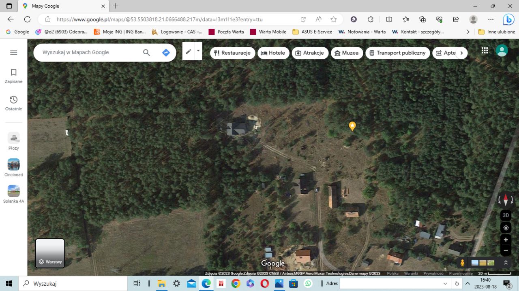Viewport: 519px width, 291px height.
Task: Open directions with the blue arrow icon
Action: (x=166, y=53)
